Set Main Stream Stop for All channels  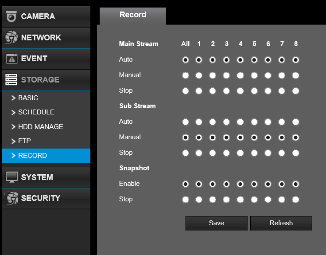186,91
